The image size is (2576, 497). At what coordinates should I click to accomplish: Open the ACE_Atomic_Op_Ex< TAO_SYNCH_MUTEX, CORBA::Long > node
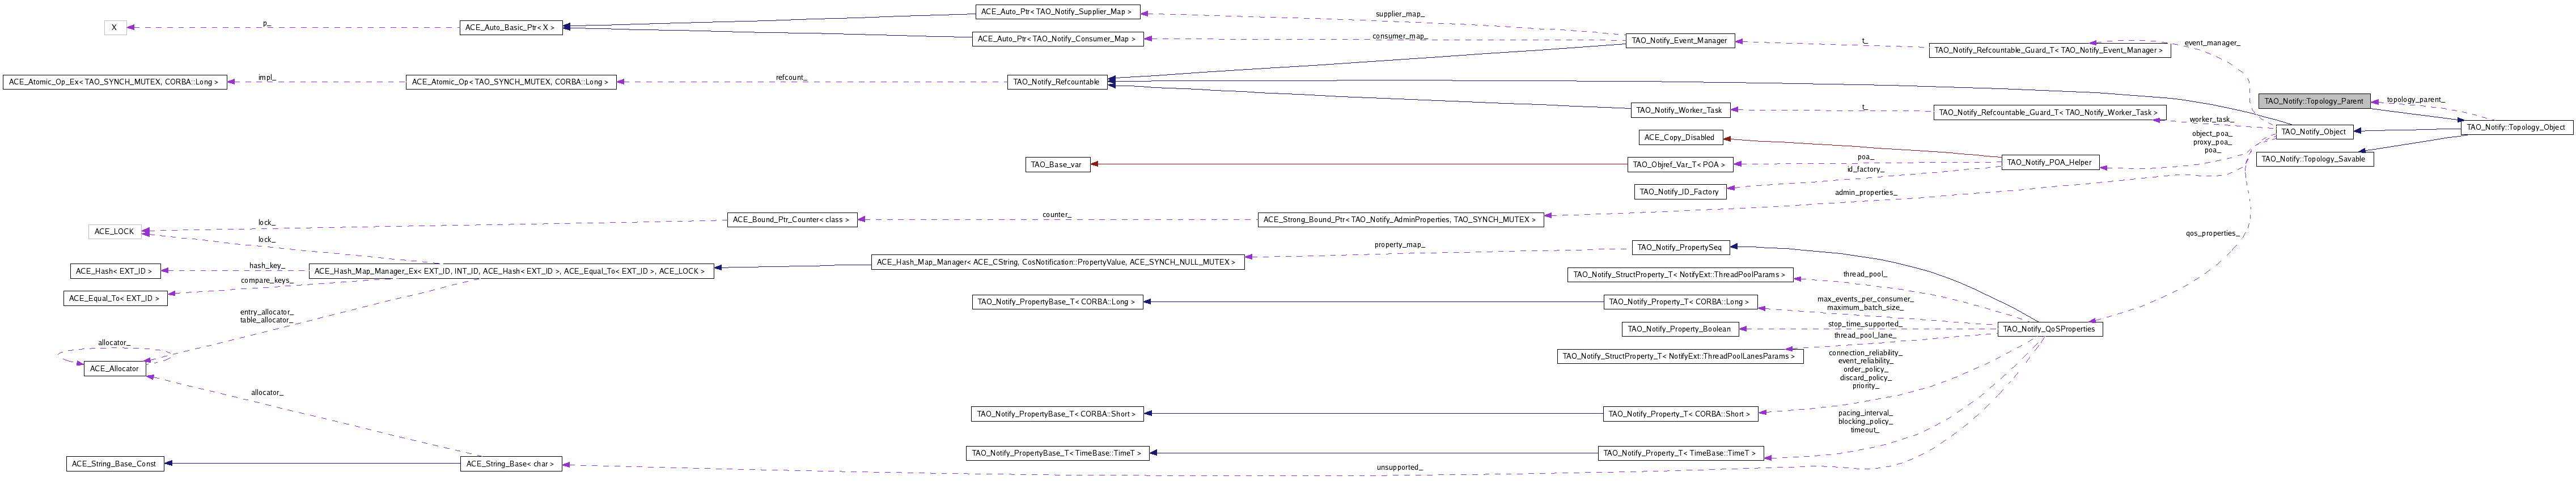tap(115, 82)
